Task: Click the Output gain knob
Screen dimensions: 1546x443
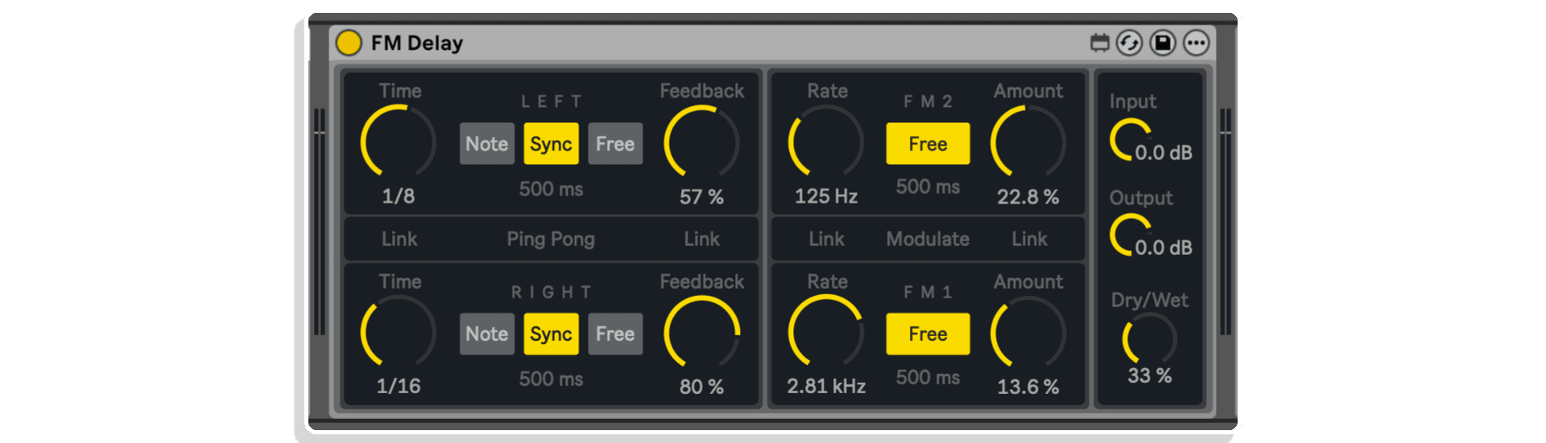Action: (1131, 235)
